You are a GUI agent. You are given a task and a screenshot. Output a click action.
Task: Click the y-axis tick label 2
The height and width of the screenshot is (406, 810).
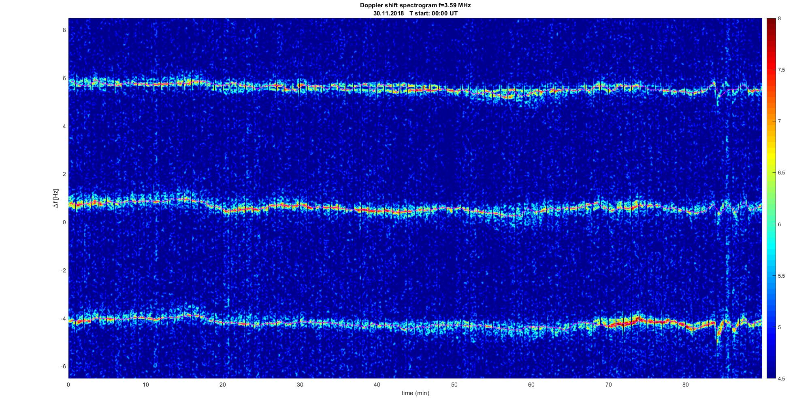pos(64,174)
